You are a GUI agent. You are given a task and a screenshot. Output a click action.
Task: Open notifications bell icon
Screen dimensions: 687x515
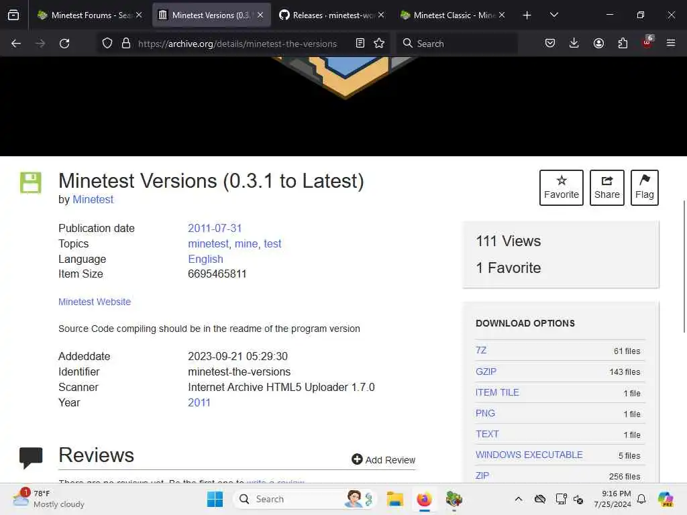click(x=641, y=499)
